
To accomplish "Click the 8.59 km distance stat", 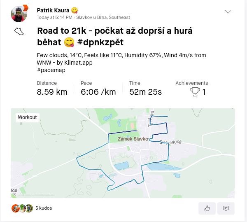I will 52,92.
